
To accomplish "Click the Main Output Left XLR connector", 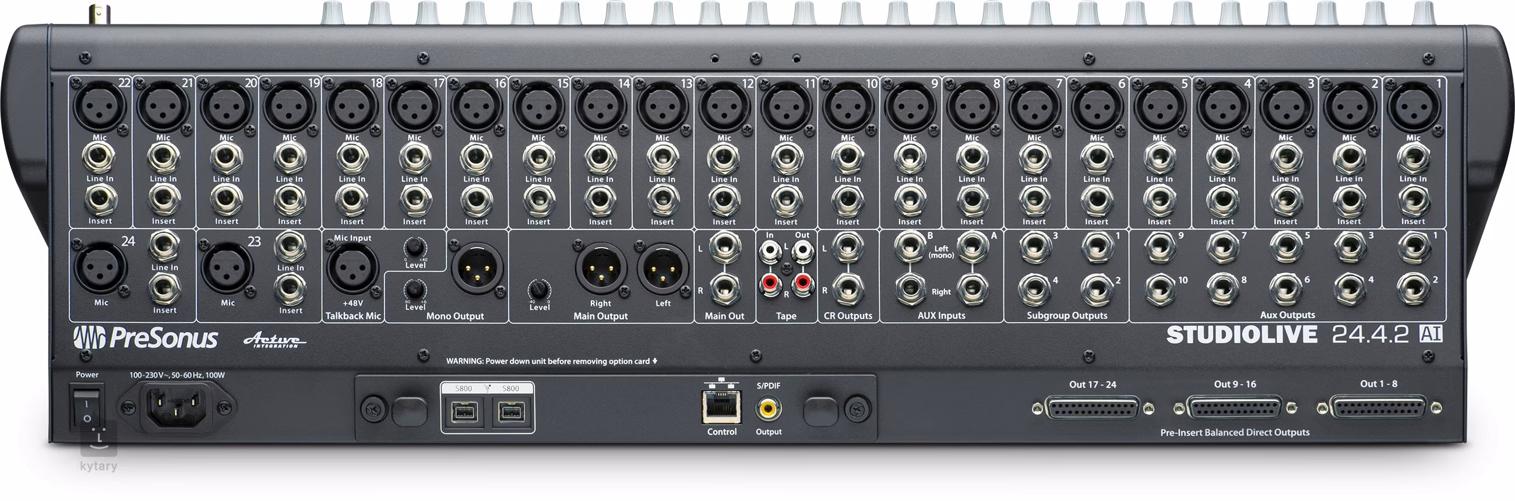I will 663,271.
